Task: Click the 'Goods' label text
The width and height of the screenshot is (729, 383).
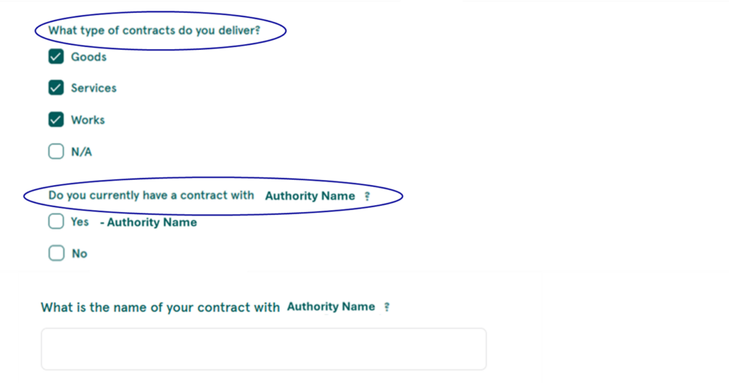Action: (x=89, y=57)
